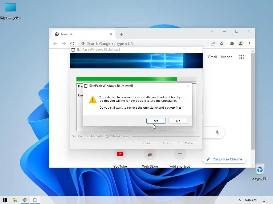The height and width of the screenshot is (204, 273).
Task: Click Customize Chrome button
Action: [x=224, y=159]
